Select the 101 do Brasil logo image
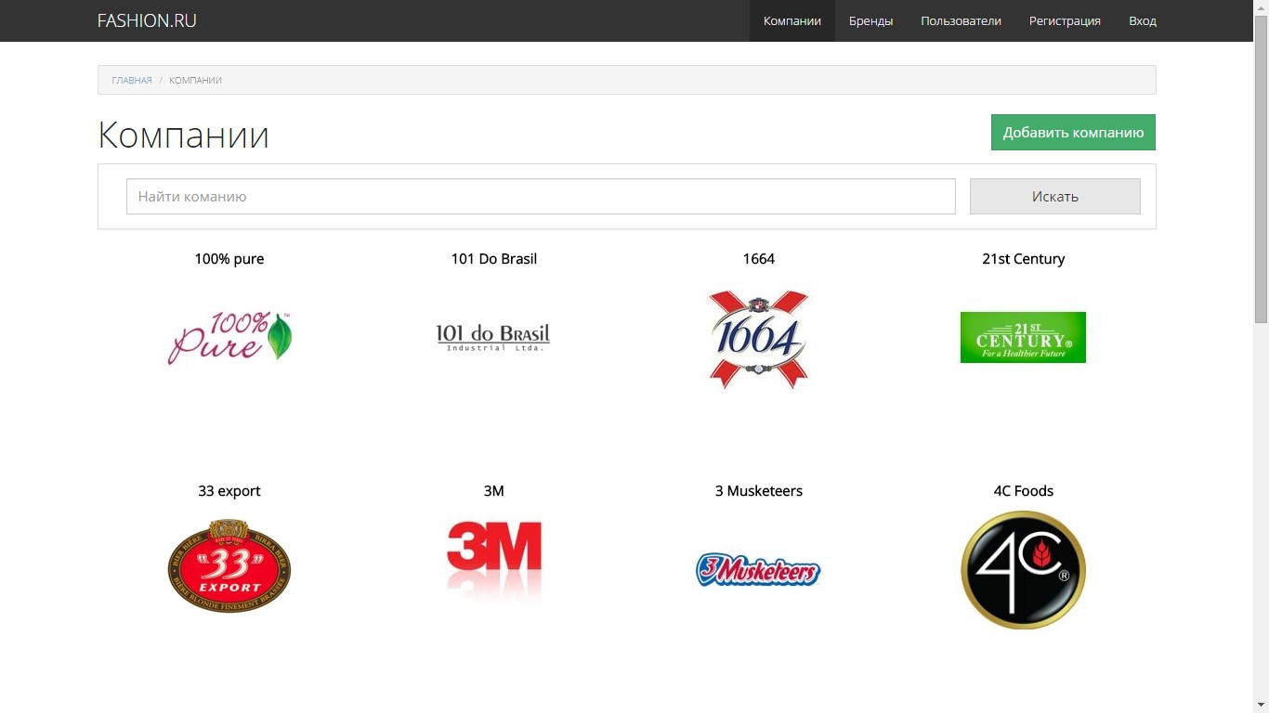The image size is (1269, 713). click(x=493, y=337)
